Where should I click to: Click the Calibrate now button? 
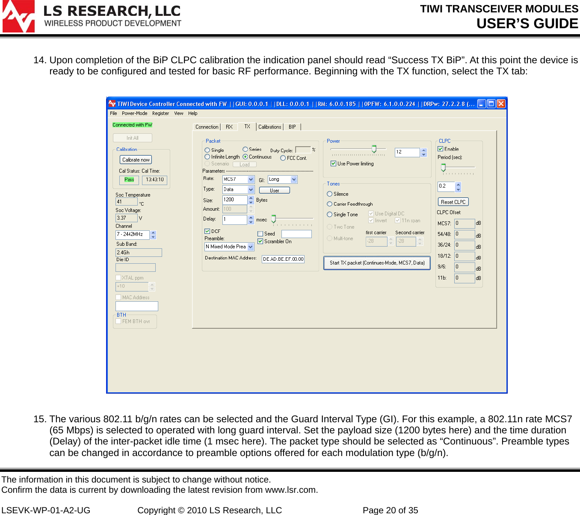[136, 160]
